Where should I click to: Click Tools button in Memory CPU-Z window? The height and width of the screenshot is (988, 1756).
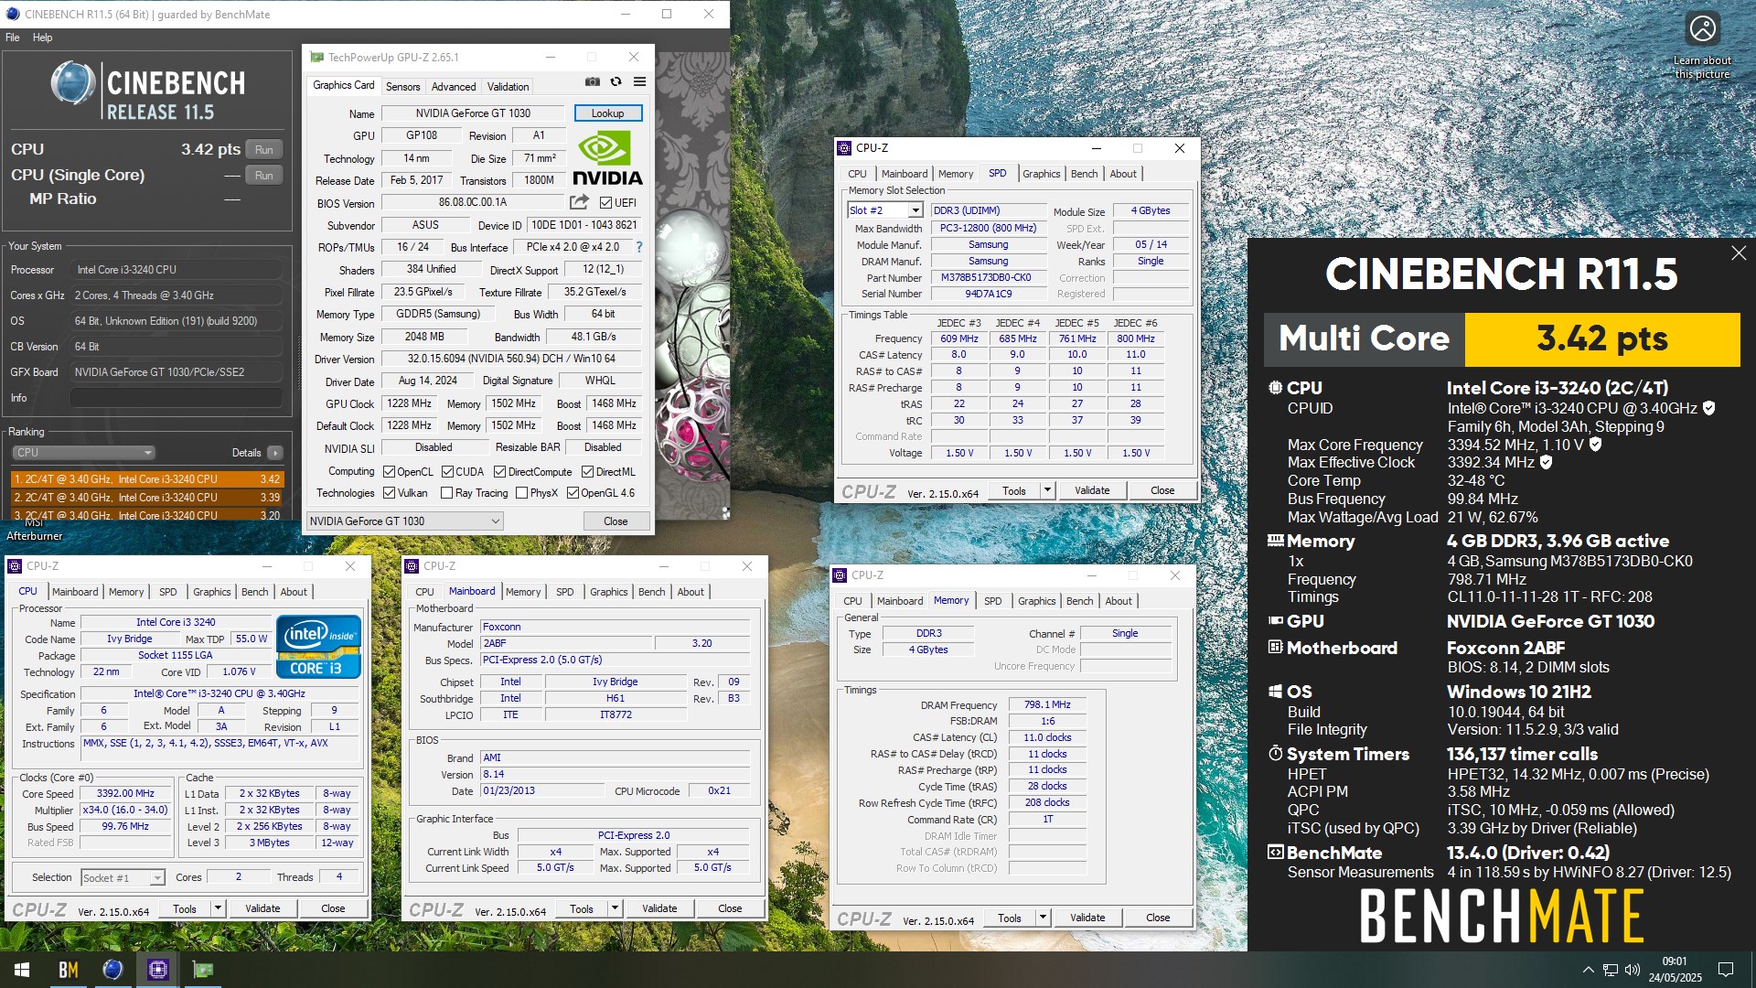pos(1010,918)
